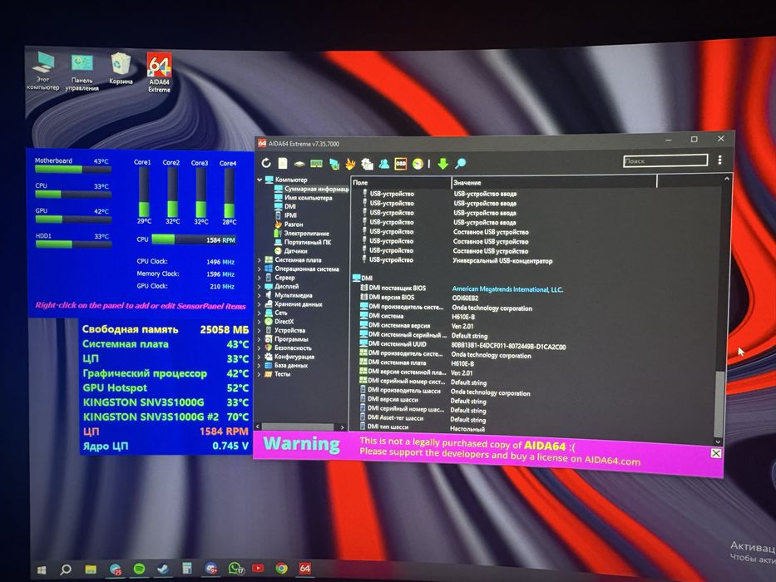Select the Этот компьютер desktop icon
This screenshot has height=582, width=776.
point(43,71)
